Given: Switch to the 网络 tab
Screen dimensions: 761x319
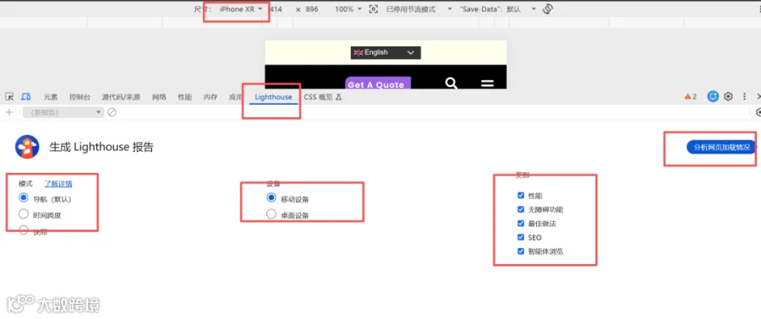Looking at the screenshot, I should click(x=159, y=97).
